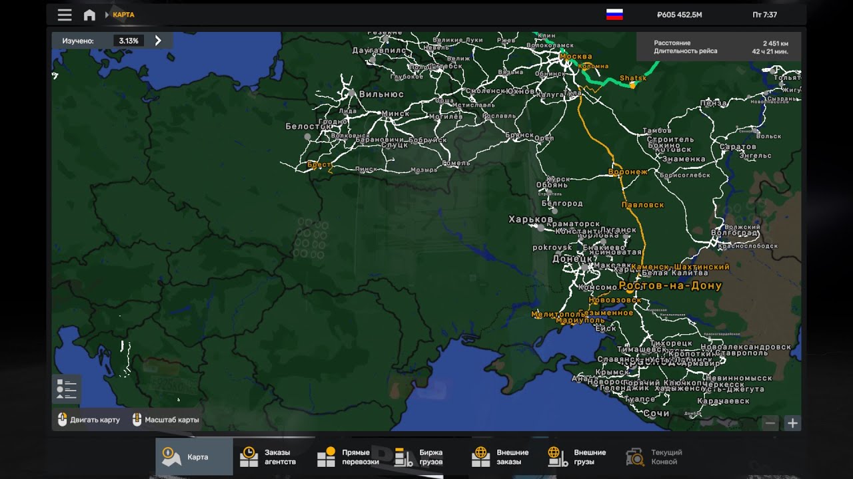The image size is (853, 479).
Task: Click the Воронеж city label
Action: [x=628, y=172]
